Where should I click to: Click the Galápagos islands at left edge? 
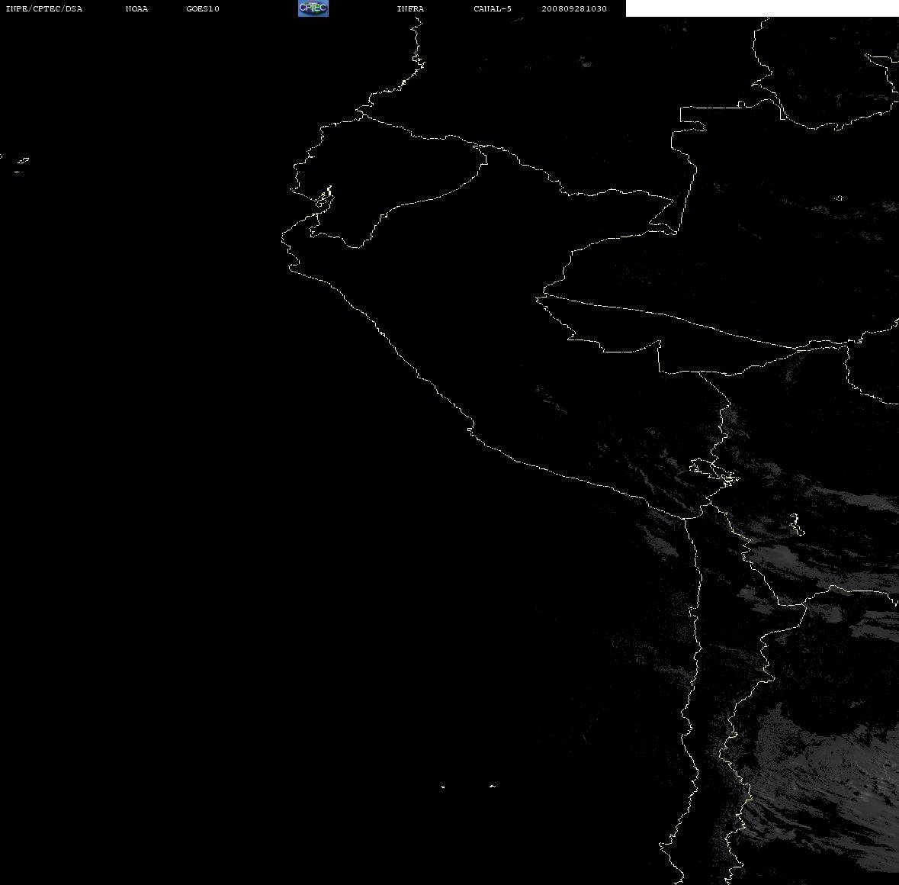tap(20, 164)
